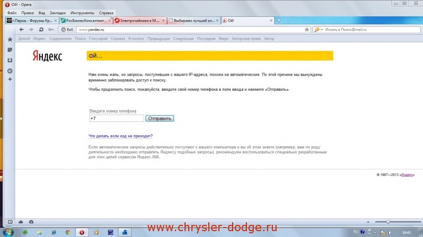Reload the page

pos(41,30)
